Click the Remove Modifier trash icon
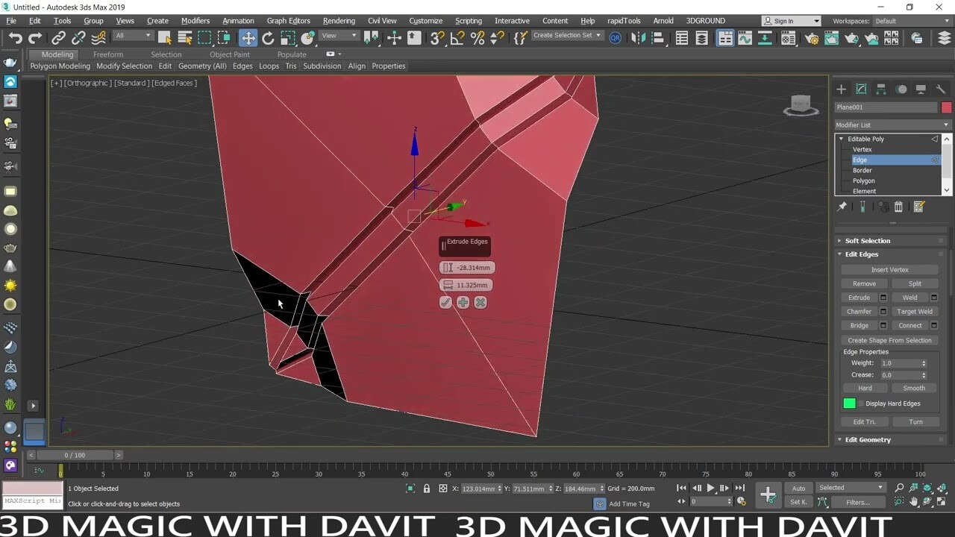The image size is (955, 537). pos(898,206)
